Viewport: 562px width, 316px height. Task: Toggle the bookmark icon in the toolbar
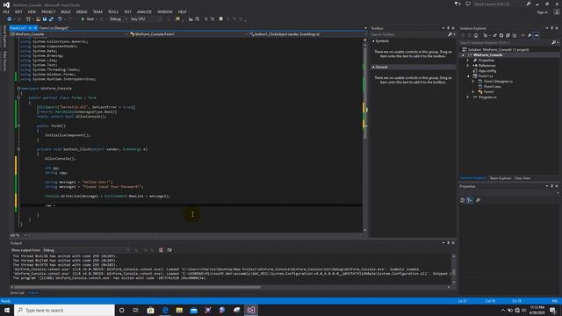pos(220,19)
